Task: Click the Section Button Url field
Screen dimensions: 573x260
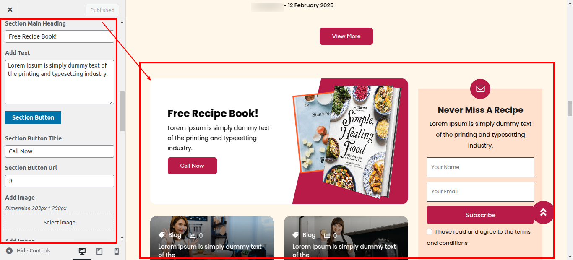Action: point(60,181)
